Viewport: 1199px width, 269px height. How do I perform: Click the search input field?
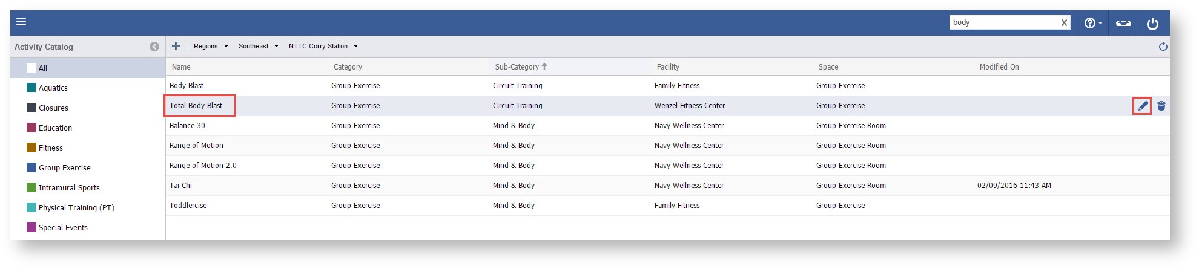1003,22
